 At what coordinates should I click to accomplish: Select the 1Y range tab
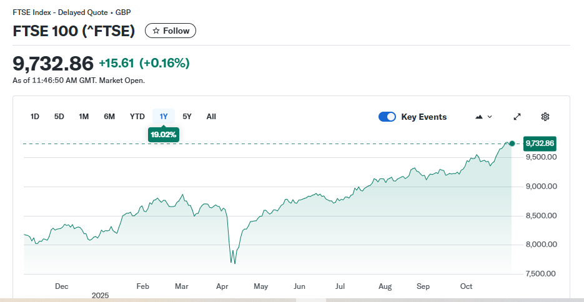point(164,117)
